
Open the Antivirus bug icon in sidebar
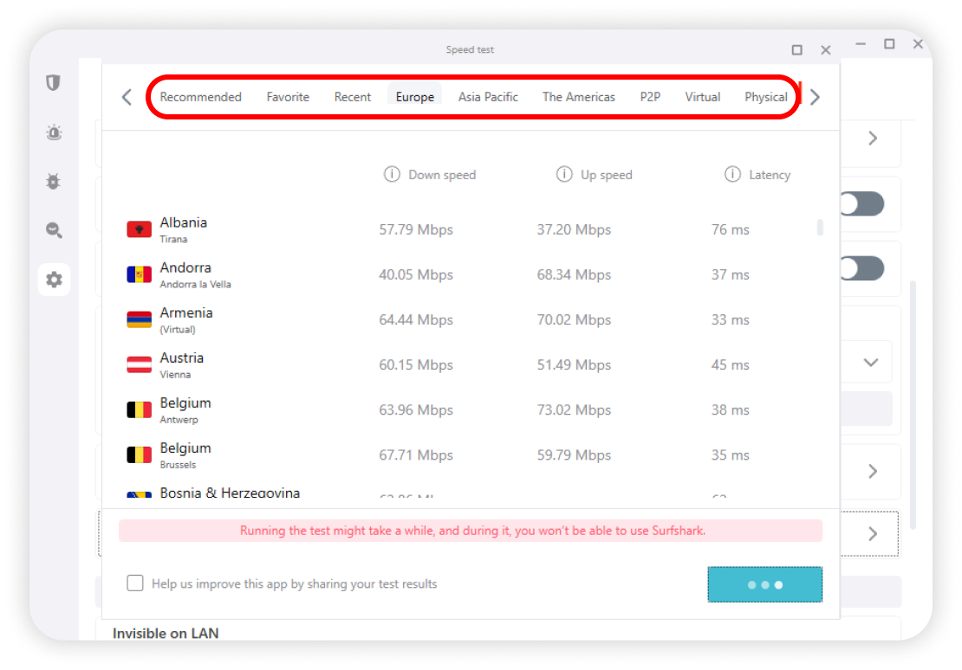(x=54, y=182)
